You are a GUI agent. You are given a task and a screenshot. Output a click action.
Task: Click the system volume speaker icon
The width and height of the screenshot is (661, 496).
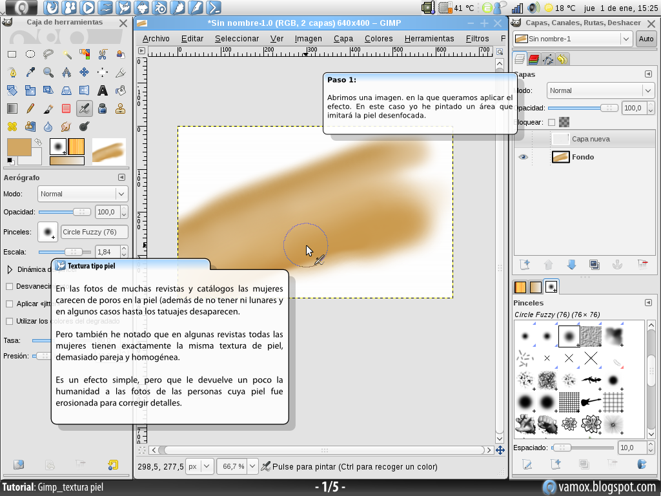(533, 8)
